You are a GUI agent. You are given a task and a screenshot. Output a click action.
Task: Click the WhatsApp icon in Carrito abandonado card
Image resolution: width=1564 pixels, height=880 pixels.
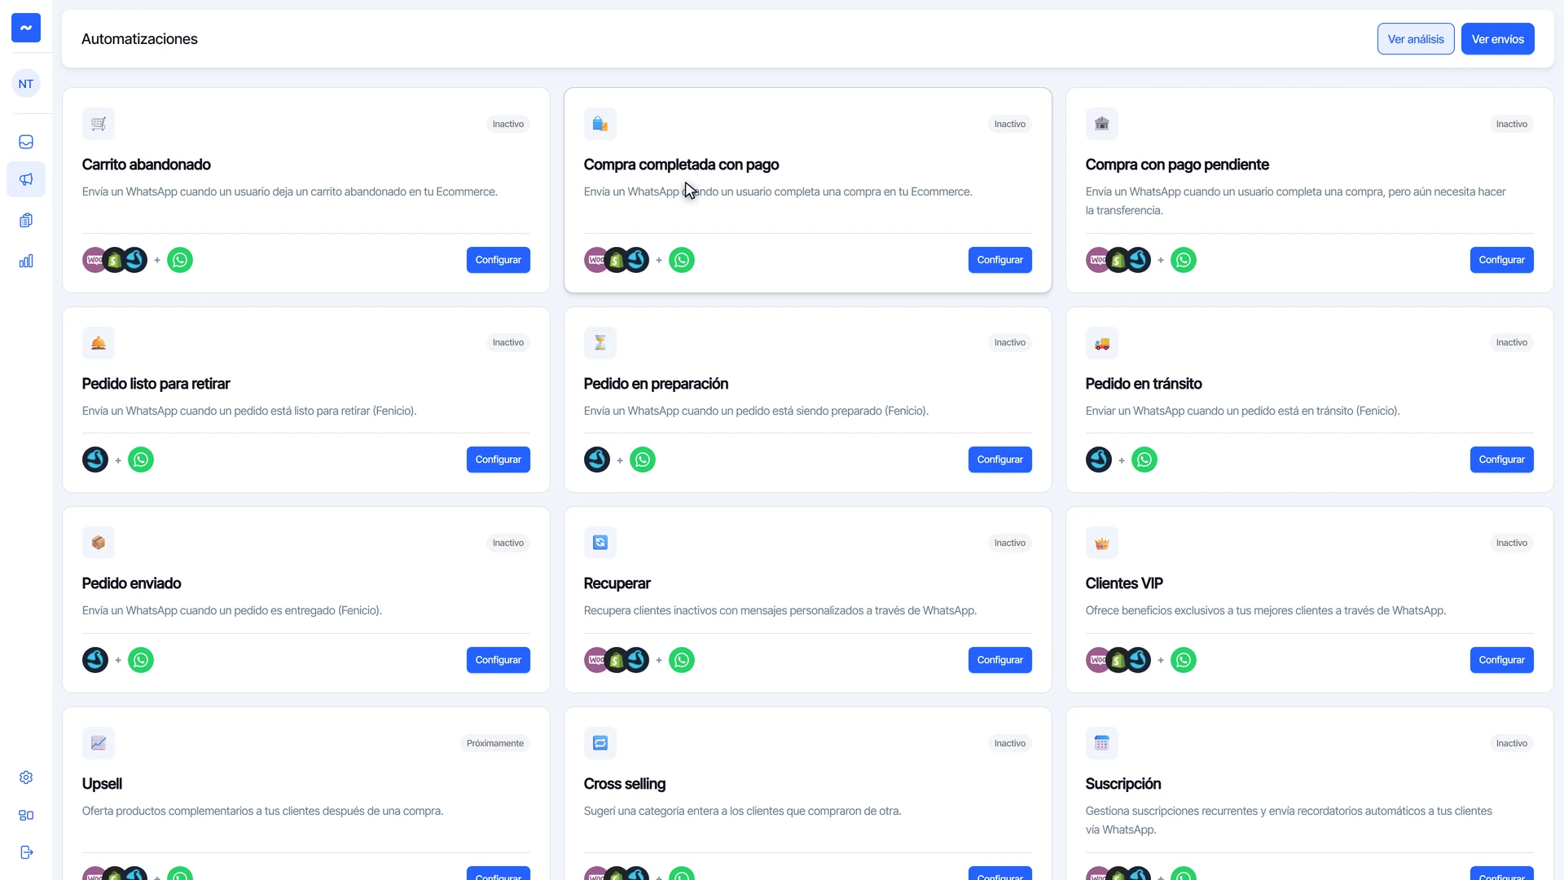(x=180, y=260)
